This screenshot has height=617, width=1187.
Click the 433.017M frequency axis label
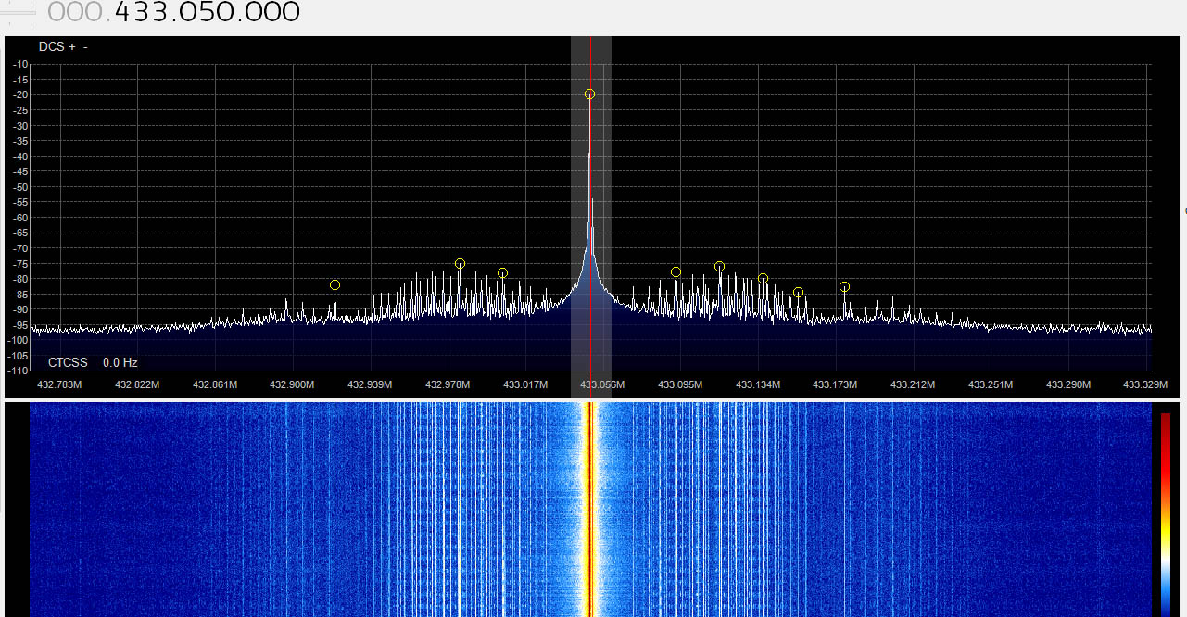pyautogui.click(x=525, y=384)
